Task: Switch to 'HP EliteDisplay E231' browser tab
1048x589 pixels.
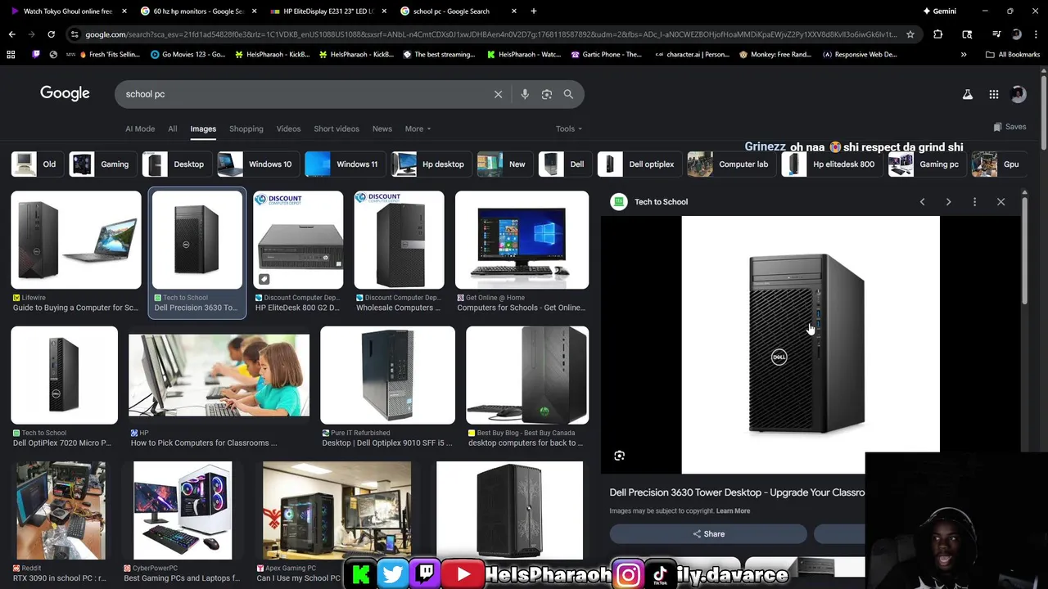Action: click(327, 11)
